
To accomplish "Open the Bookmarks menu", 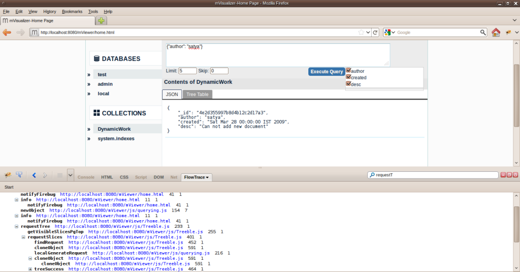I will pyautogui.click(x=72, y=11).
